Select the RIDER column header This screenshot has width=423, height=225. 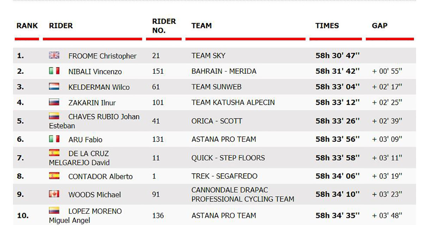[x=61, y=26]
